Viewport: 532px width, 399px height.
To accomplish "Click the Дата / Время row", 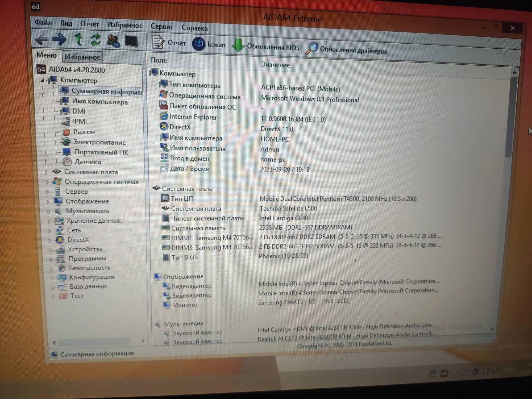I will [x=235, y=169].
